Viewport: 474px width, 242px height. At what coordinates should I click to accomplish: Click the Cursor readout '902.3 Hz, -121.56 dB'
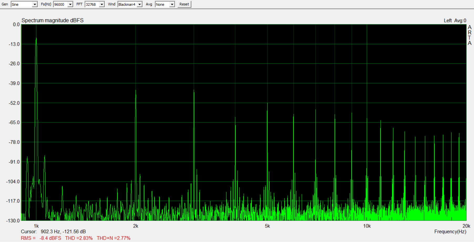click(x=63, y=232)
